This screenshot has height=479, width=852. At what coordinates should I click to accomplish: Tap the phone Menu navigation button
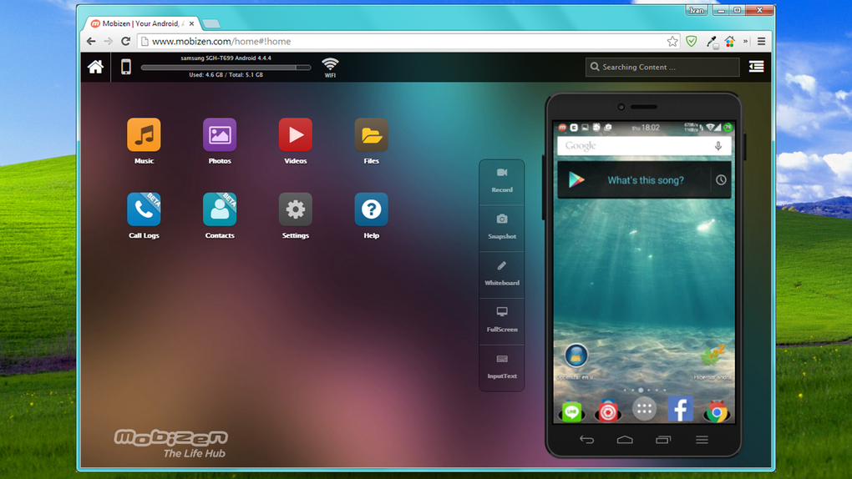(702, 439)
